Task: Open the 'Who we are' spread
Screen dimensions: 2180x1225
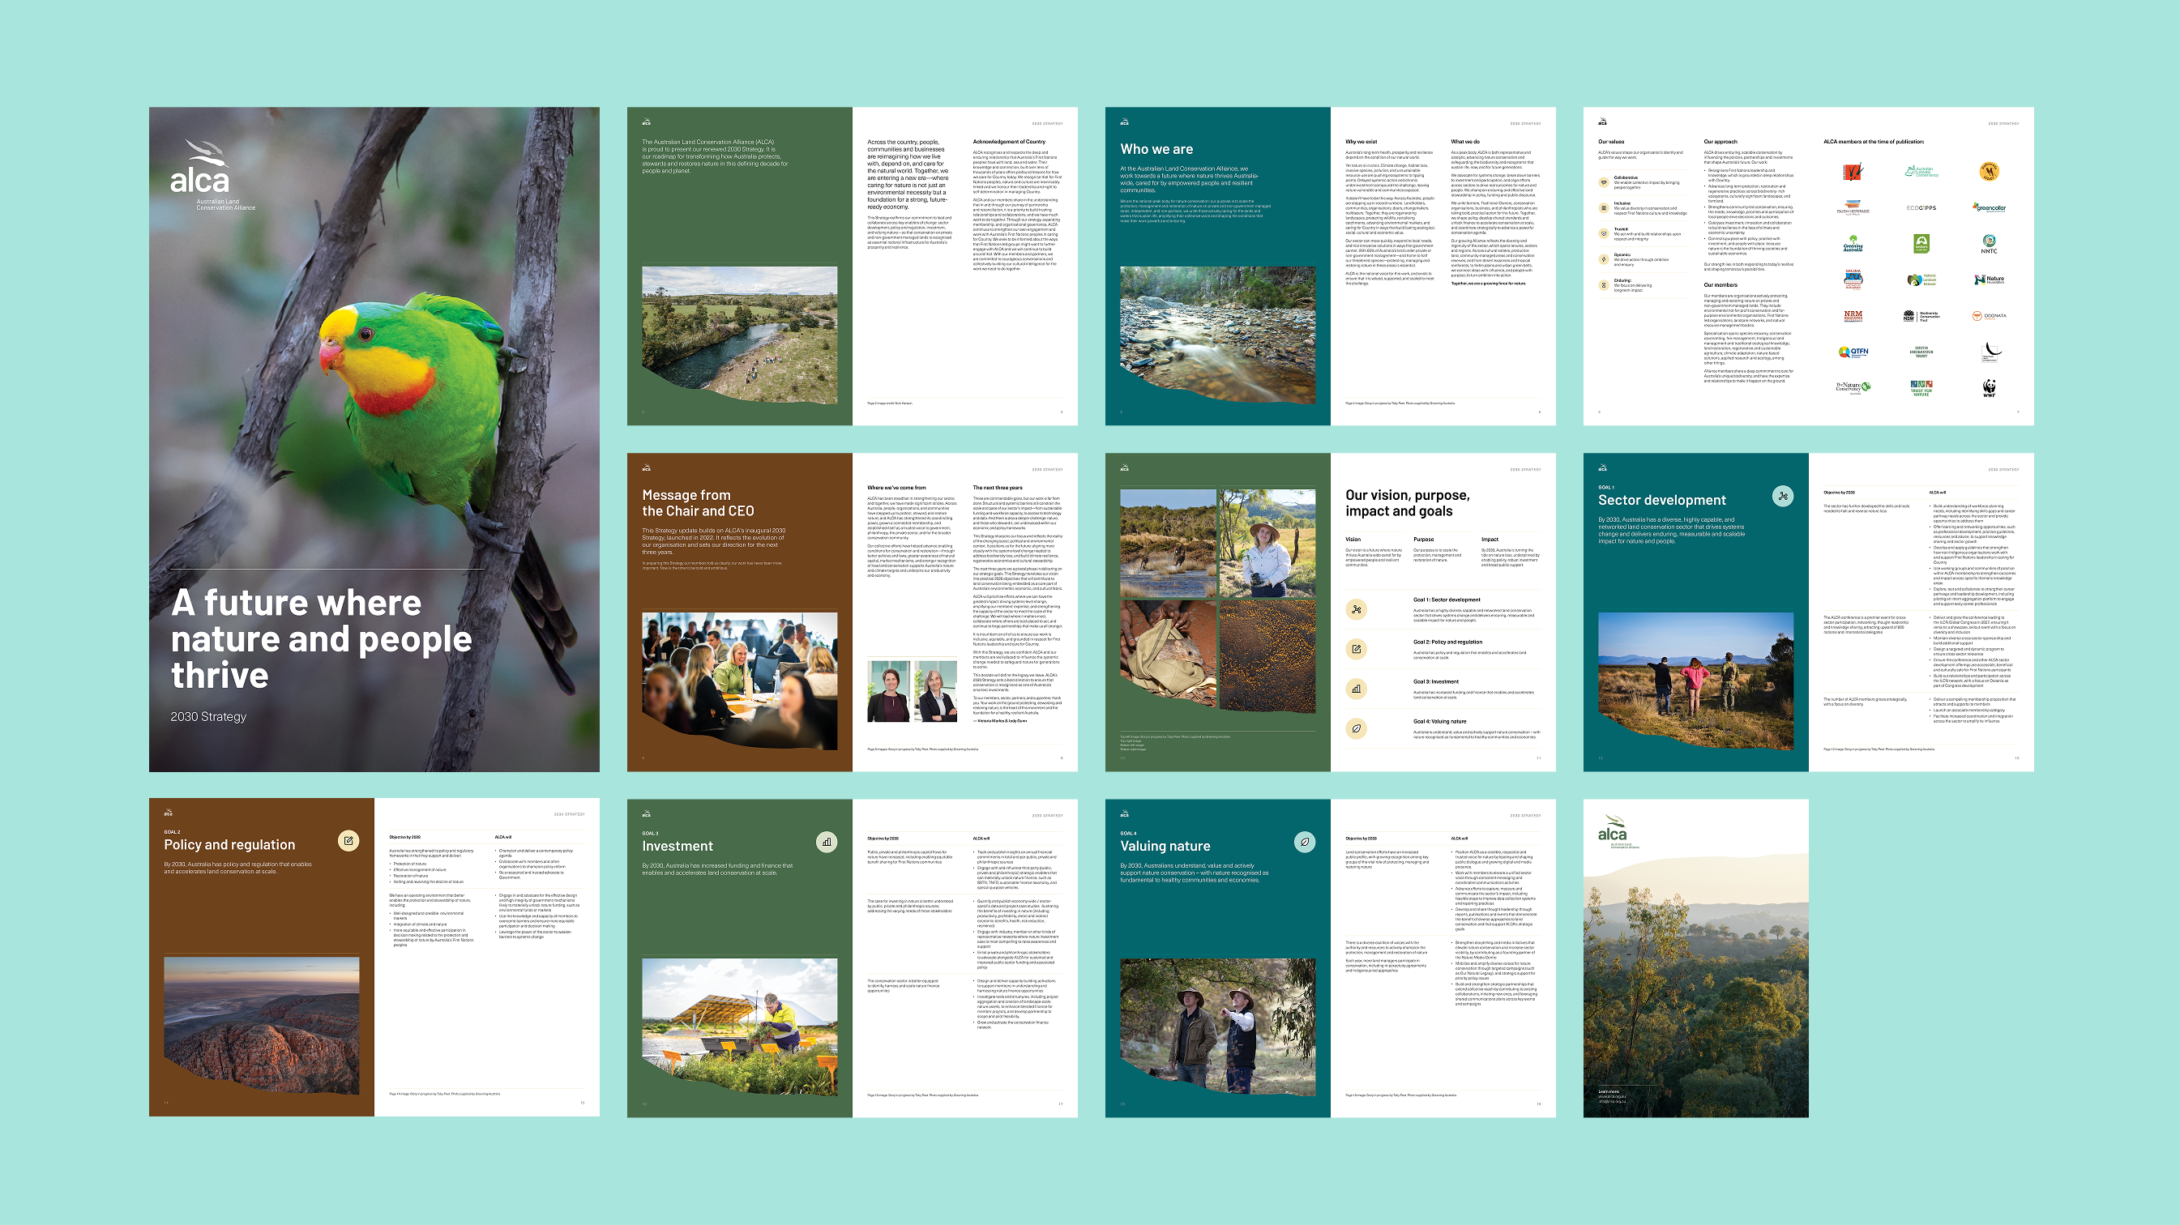Action: 1330,266
